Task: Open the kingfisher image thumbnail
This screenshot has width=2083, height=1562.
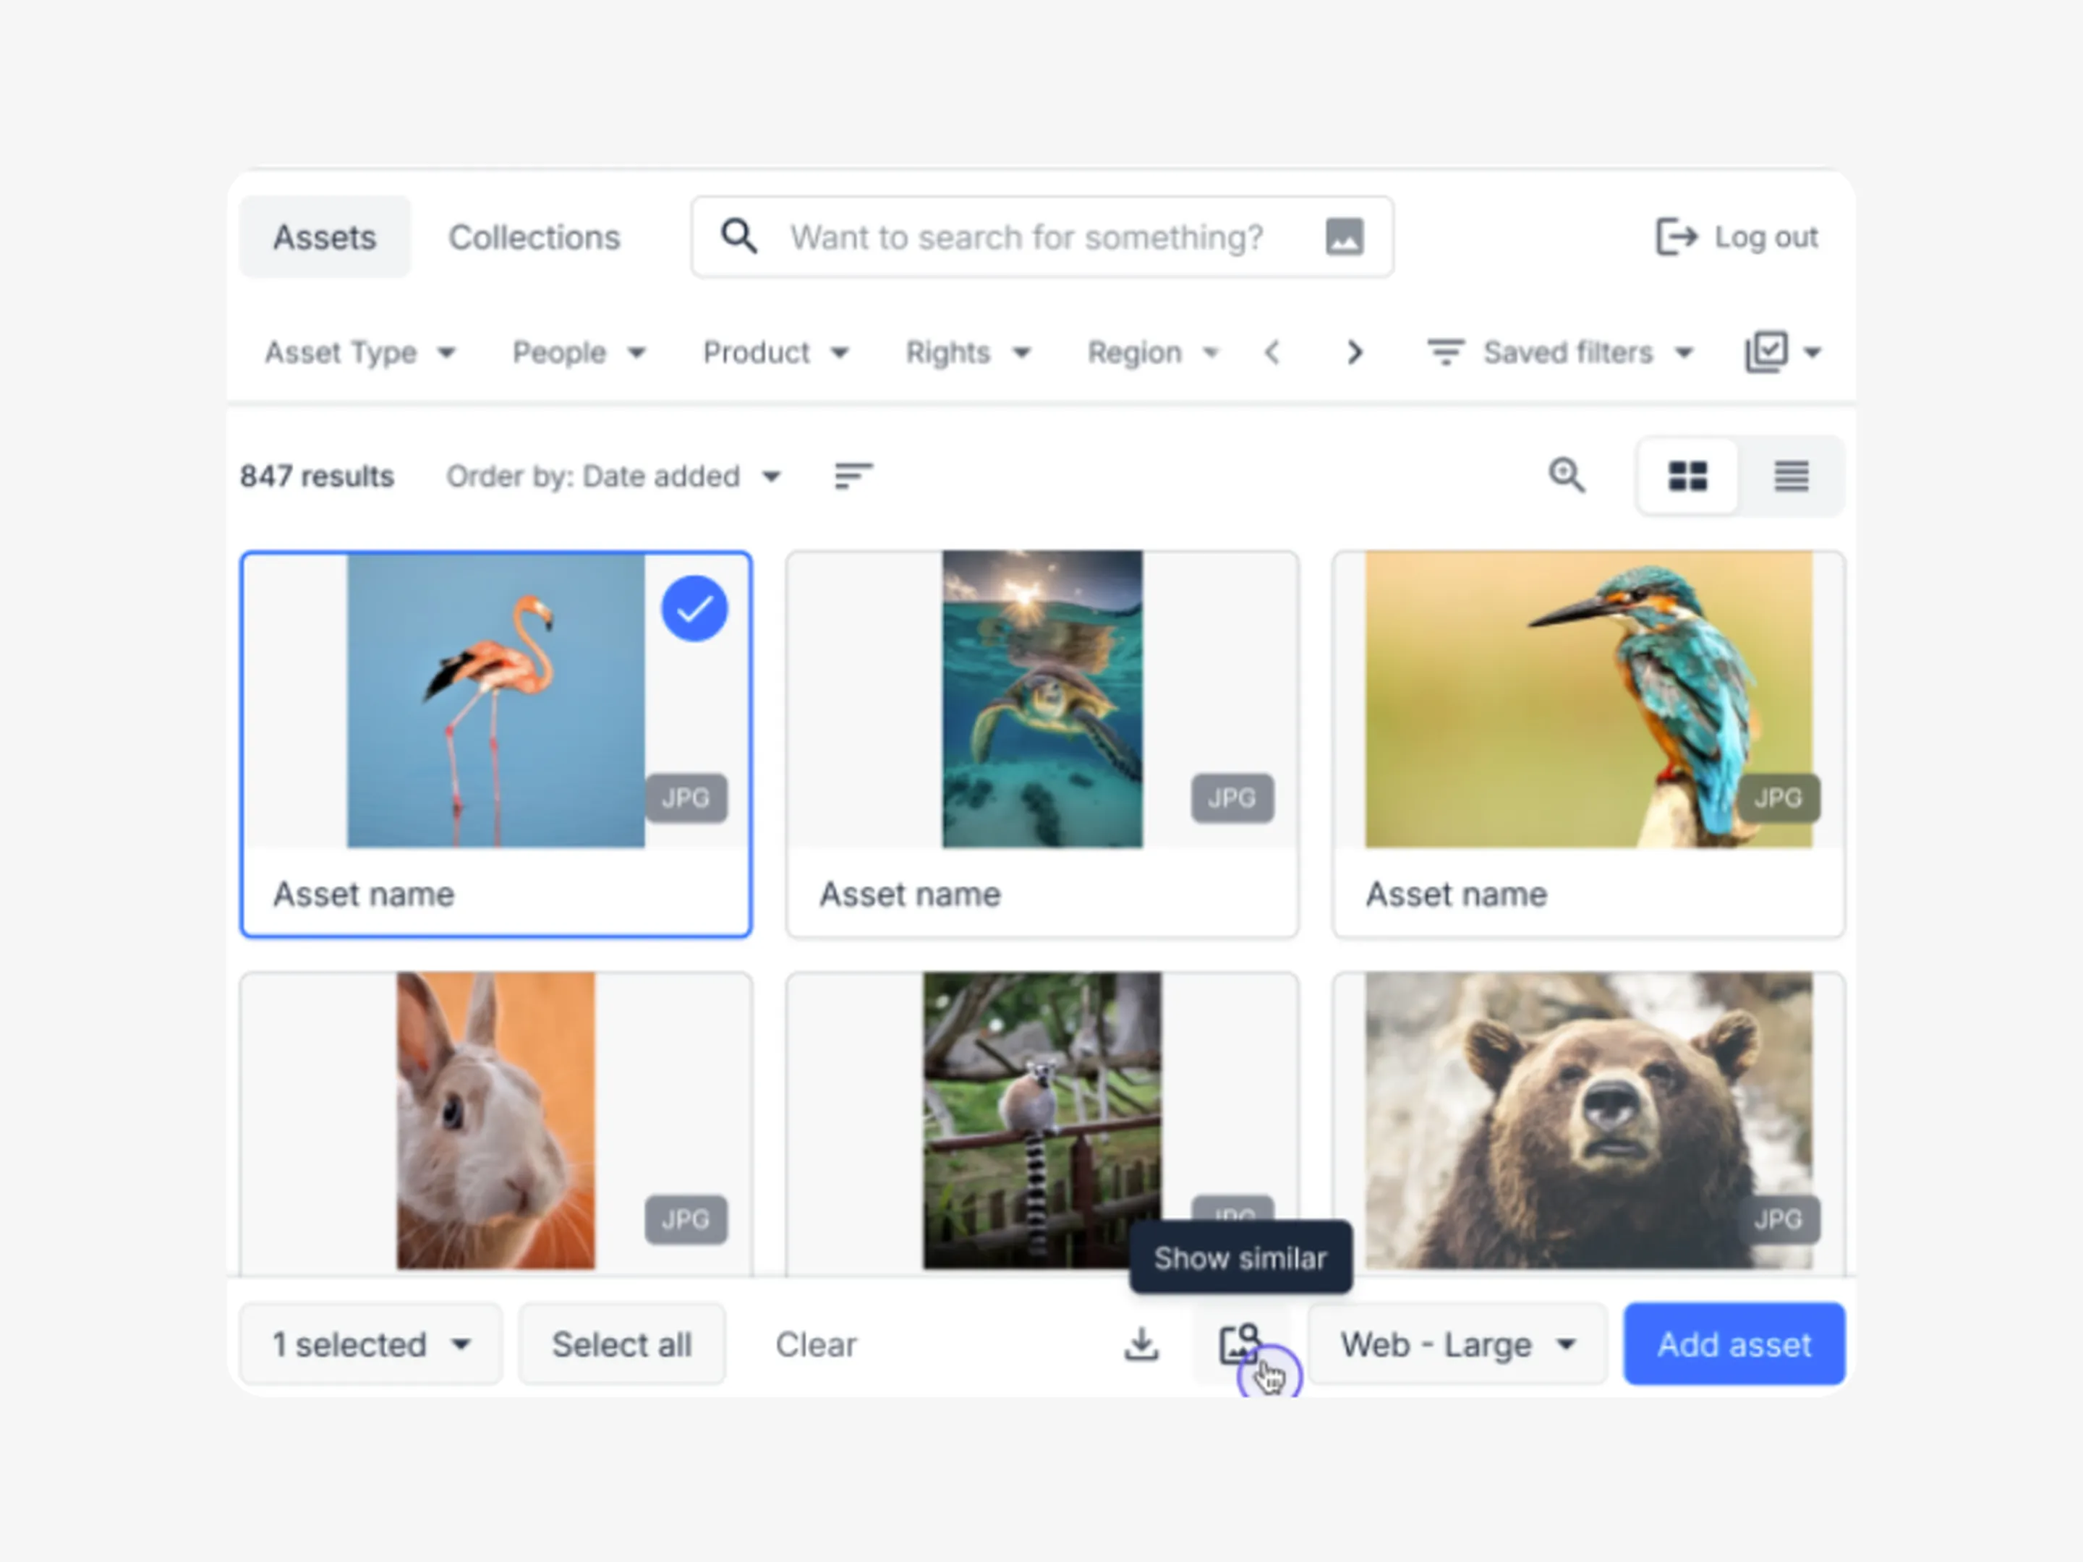Action: tap(1588, 699)
